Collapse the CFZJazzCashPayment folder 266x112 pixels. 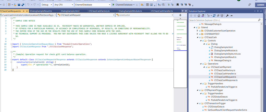tap(204, 67)
